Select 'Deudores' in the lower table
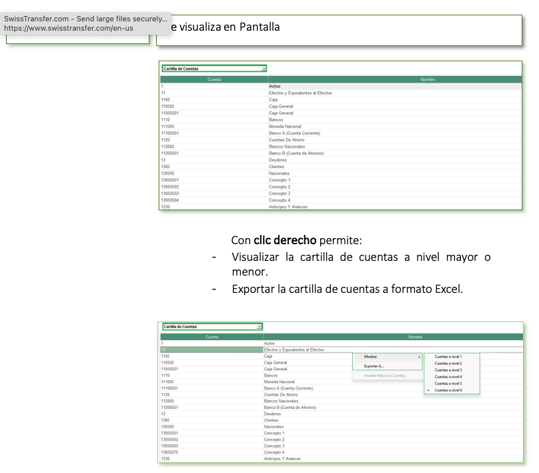 (x=273, y=414)
